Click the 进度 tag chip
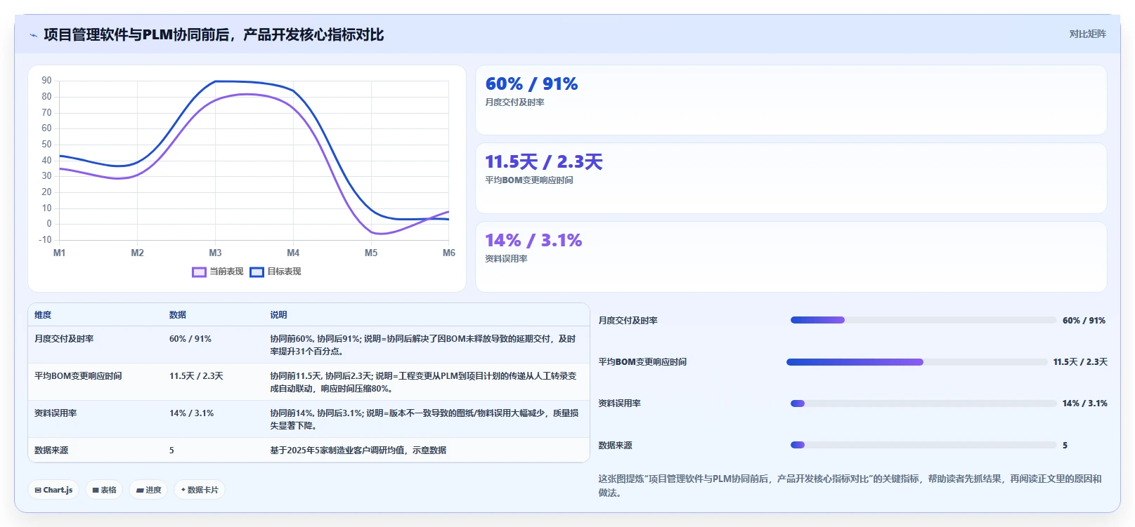 click(x=148, y=490)
